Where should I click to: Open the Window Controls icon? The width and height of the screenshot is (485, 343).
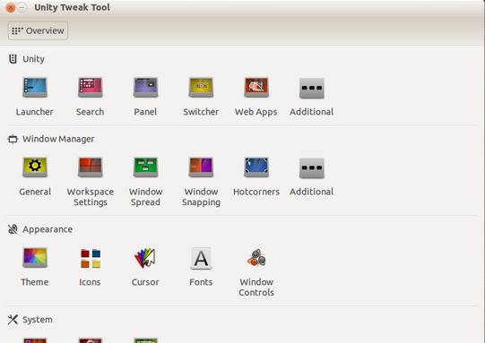click(256, 258)
